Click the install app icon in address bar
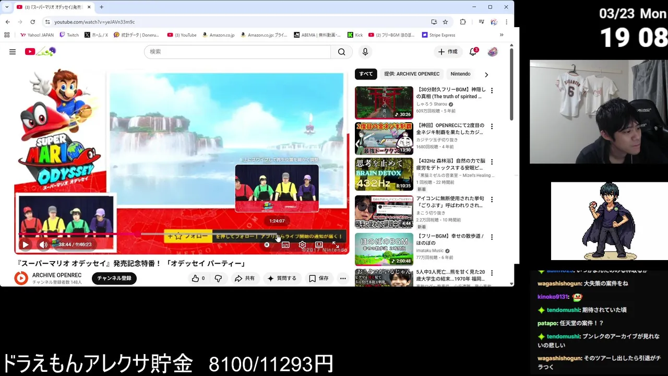Screen dimensions: 668x376 [434, 22]
